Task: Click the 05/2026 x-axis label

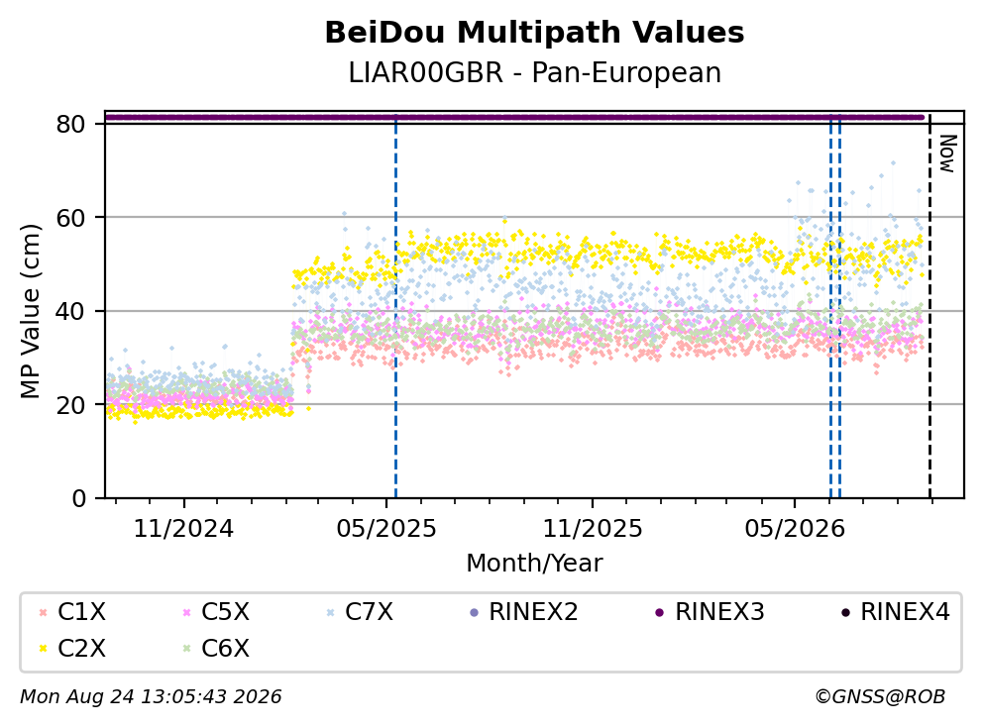Action: point(795,529)
